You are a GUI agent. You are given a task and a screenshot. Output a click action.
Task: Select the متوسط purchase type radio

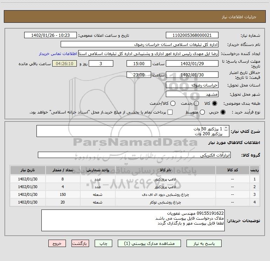pyautogui.click(x=202, y=112)
